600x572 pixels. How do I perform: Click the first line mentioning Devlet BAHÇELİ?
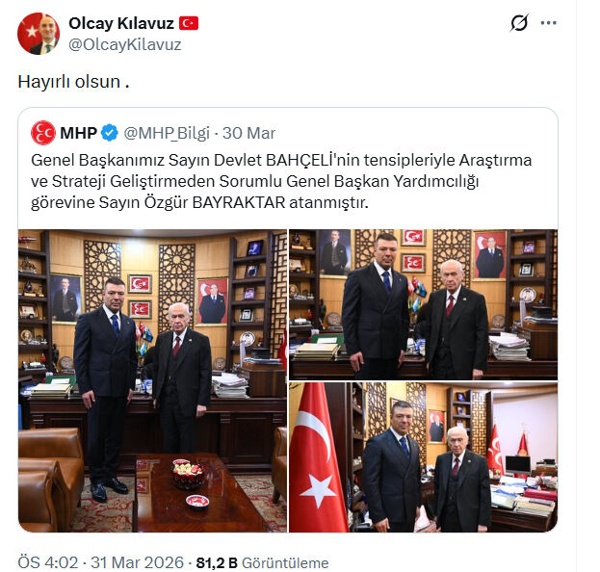(281, 160)
